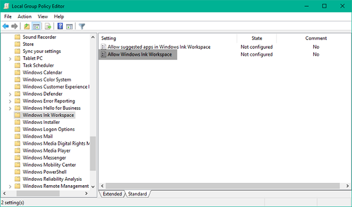Click tree pane scroll down arrow
This screenshot has width=352, height=207.
pyautogui.click(x=93, y=187)
